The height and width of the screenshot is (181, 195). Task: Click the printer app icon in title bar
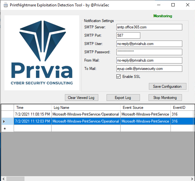(x=6, y=5)
